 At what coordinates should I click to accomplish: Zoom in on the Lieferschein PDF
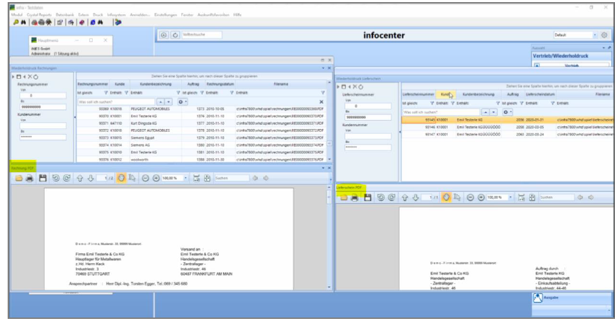click(482, 197)
